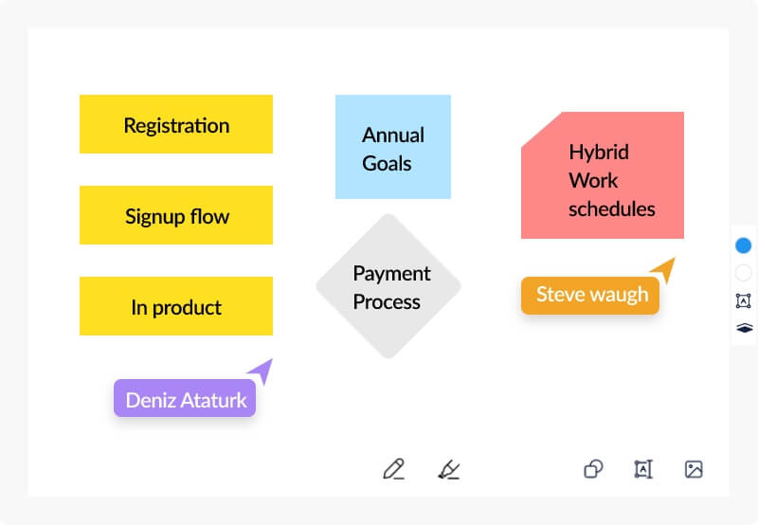758x525 pixels.
Task: Click the Insert Image tool
Action: (694, 468)
